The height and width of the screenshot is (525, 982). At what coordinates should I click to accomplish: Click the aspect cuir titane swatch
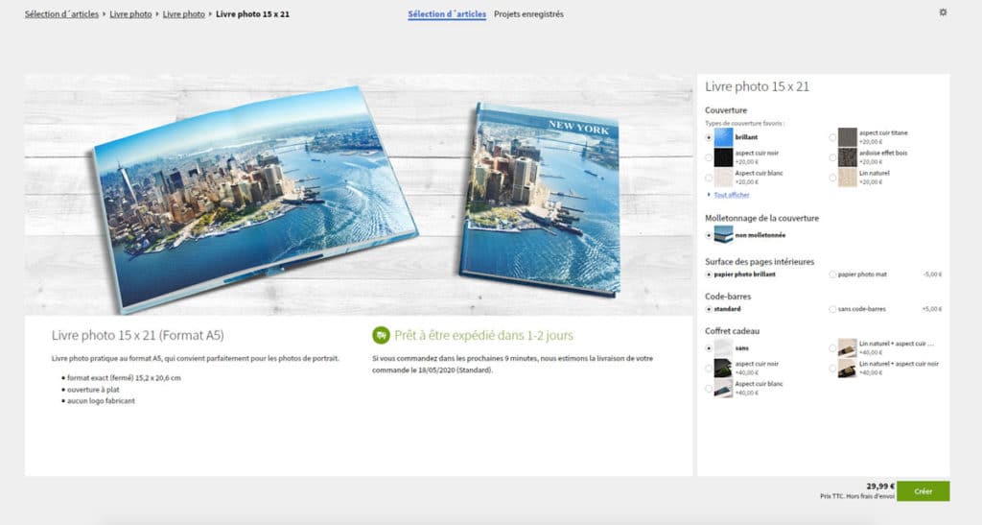tap(848, 137)
